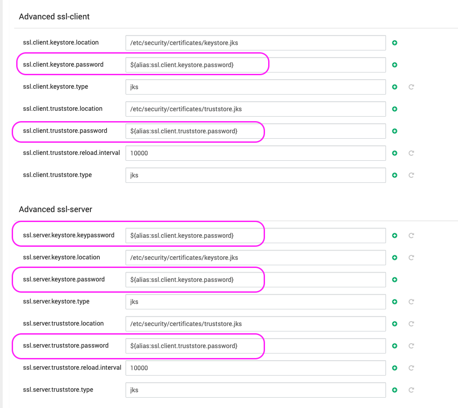The height and width of the screenshot is (408, 458).
Task: Edit the ssl.client.truststore.reload.interval value
Action: coord(255,153)
